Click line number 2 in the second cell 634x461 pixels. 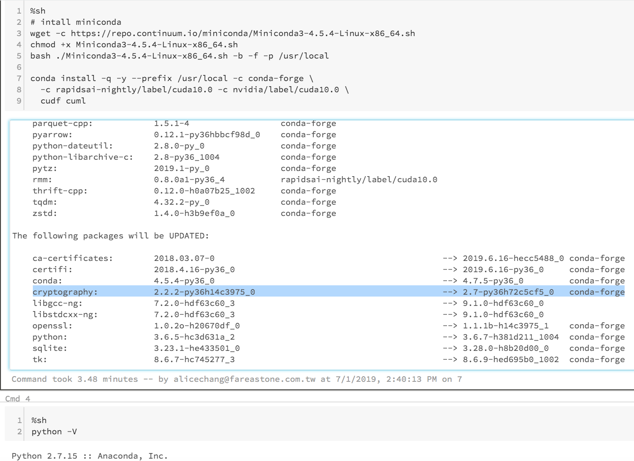point(18,431)
